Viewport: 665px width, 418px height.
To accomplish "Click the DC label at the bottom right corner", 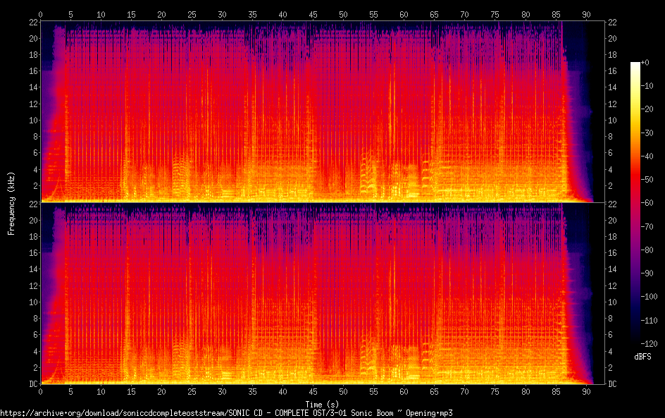I will (x=613, y=384).
